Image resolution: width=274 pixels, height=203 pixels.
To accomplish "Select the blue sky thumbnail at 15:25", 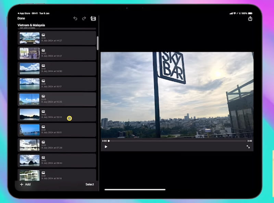I will 29,99.
